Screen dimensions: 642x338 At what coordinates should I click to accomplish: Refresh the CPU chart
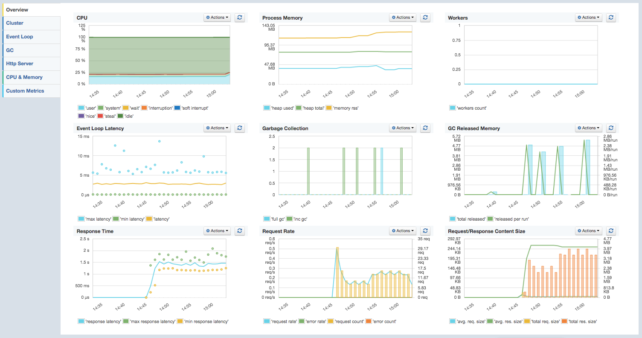240,17
